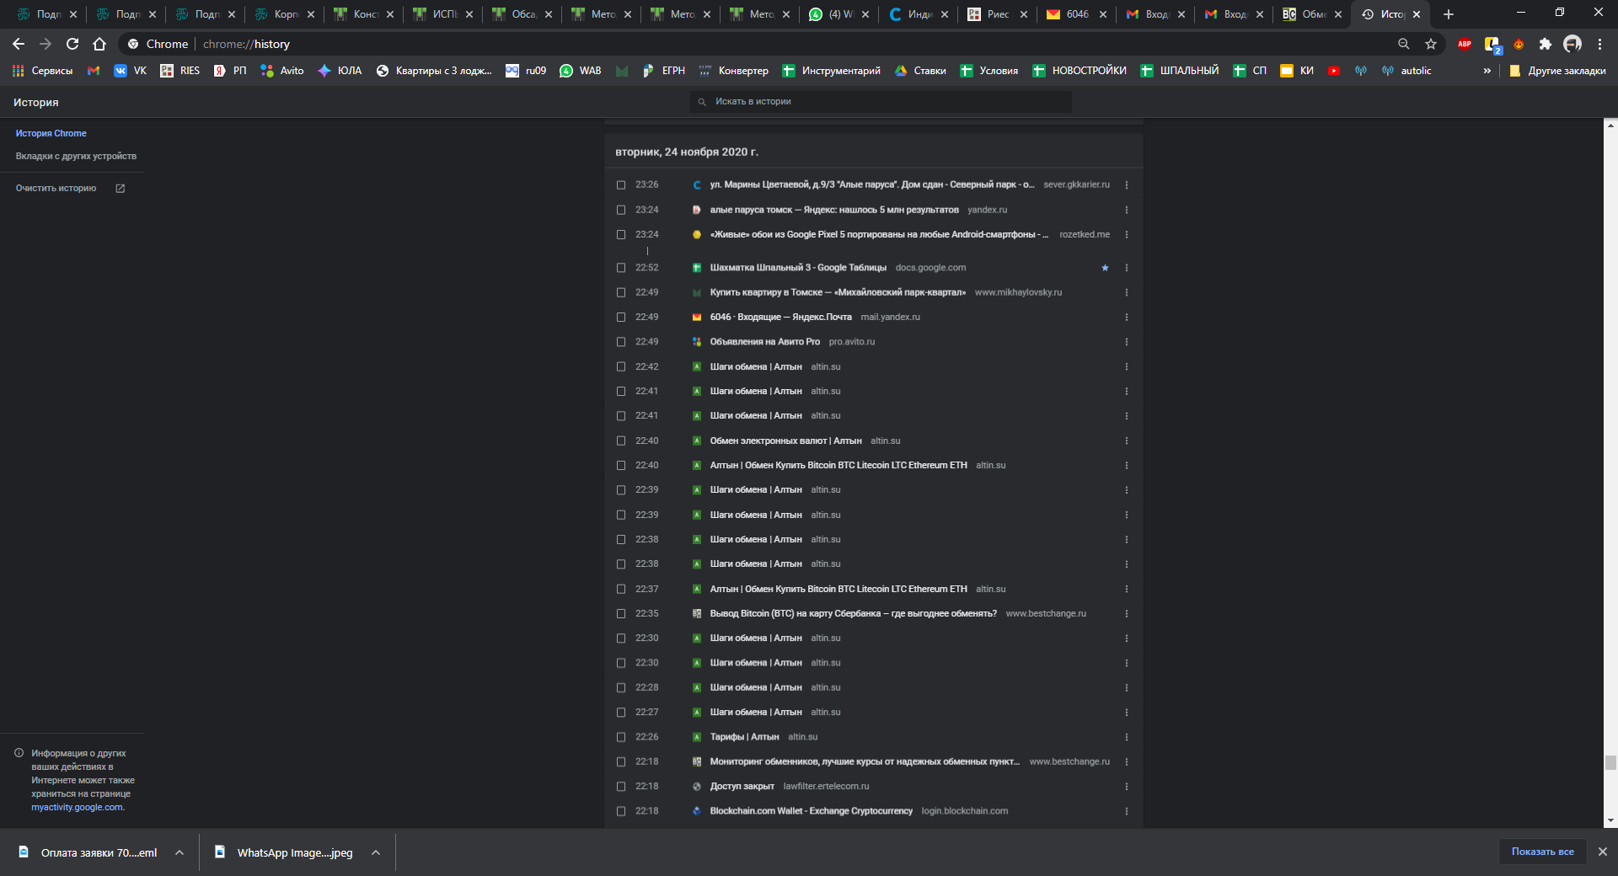
Task: Open the ЕГРН bookmark
Action: 663,71
